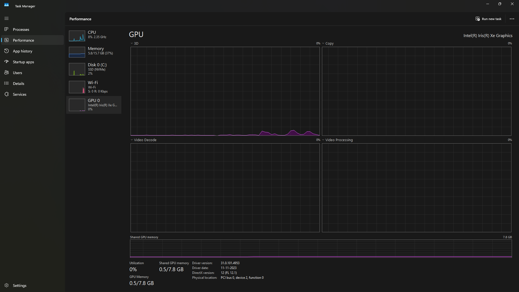Viewport: 519px width, 292px height.
Task: Click the Utilization 0% value
Action: click(133, 269)
